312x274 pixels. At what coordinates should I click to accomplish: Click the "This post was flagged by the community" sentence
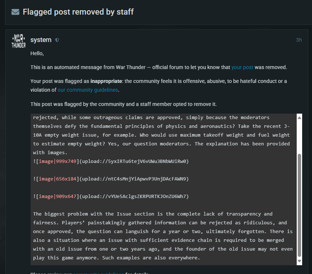coord(124,104)
